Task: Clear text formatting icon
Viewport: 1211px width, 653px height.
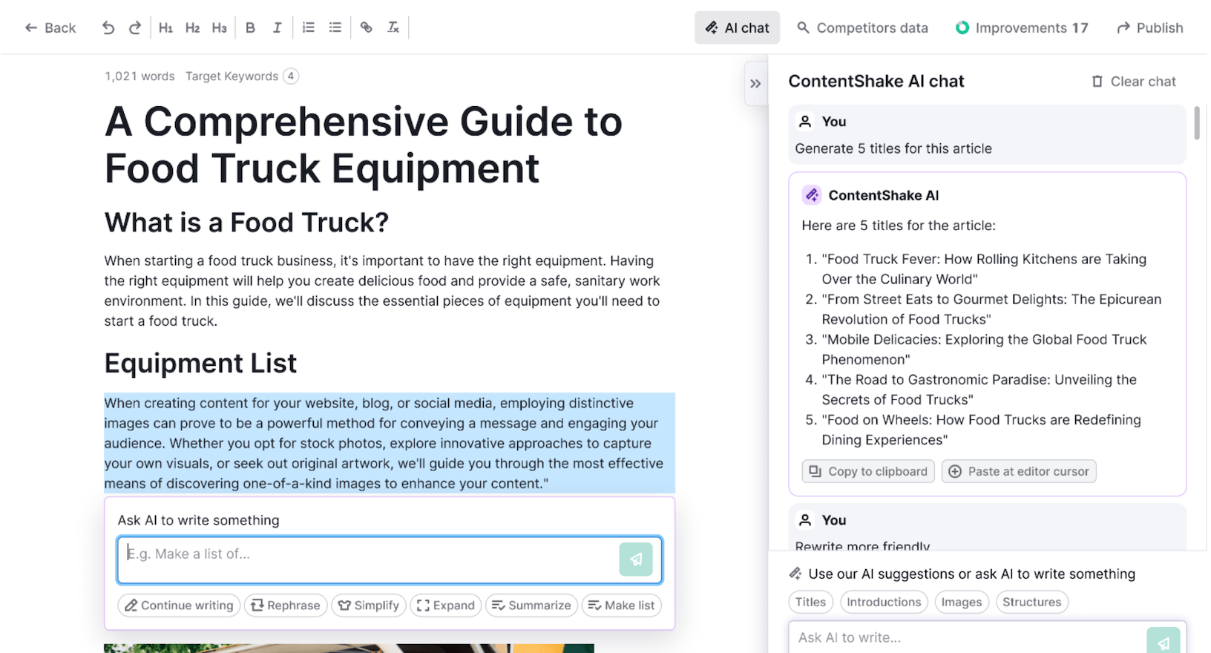Action: pos(393,27)
